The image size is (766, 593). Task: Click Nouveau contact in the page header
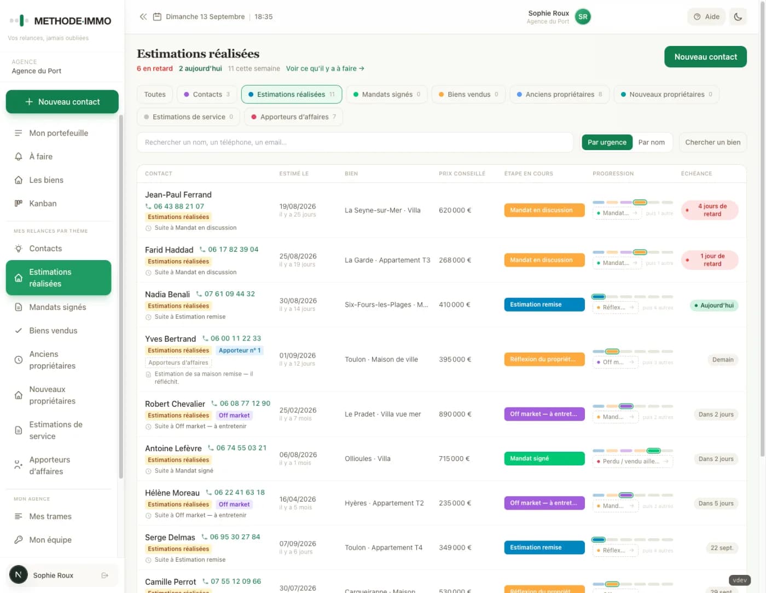pos(706,57)
